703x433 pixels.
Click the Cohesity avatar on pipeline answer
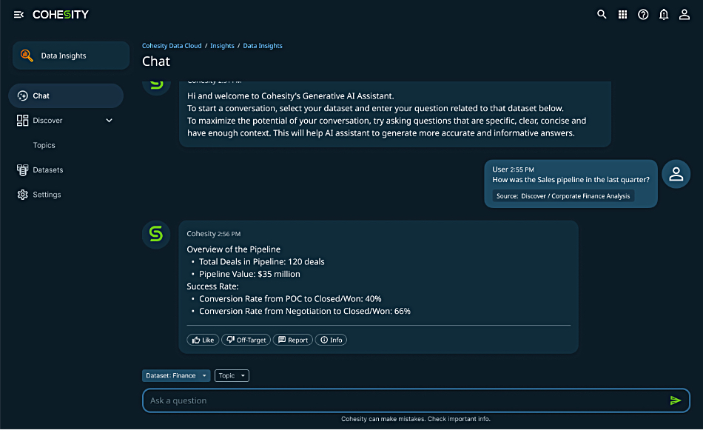(x=156, y=235)
